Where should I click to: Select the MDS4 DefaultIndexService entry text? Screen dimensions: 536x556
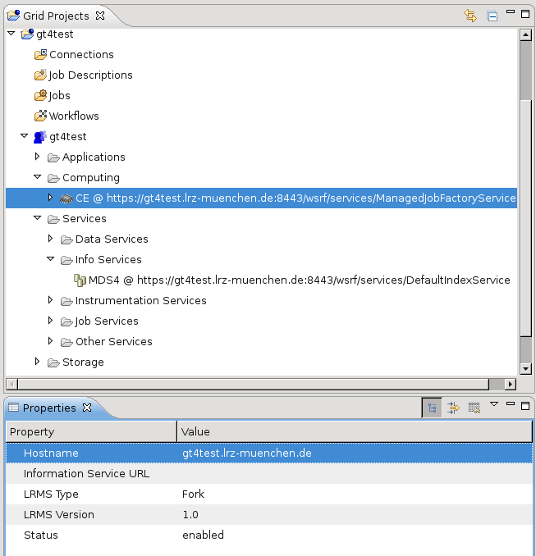pyautogui.click(x=300, y=280)
